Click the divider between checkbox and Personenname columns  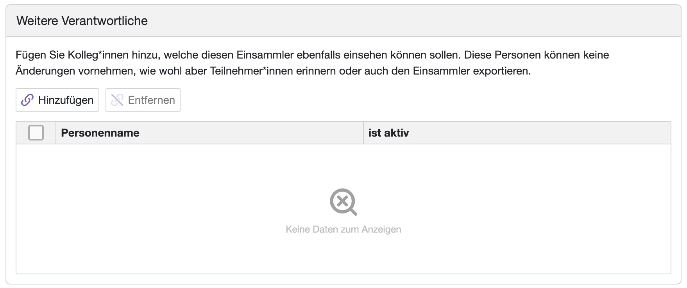click(x=56, y=133)
